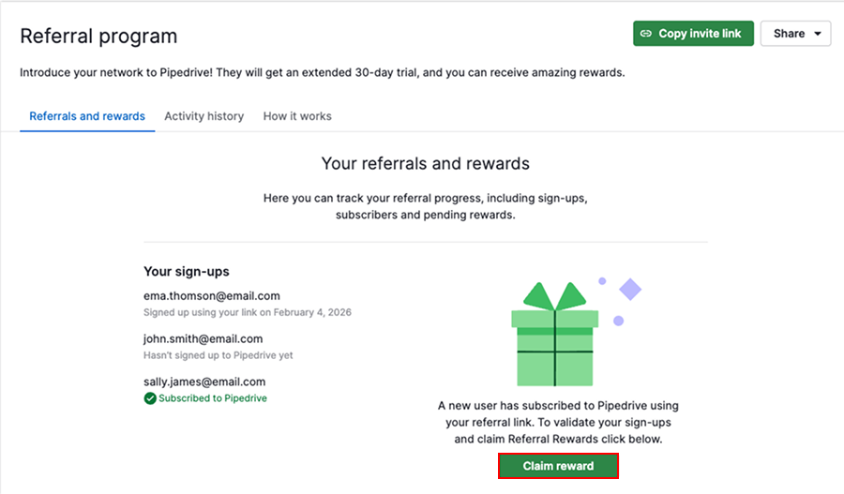Expand the Share dropdown arrow
The image size is (844, 494).
(x=819, y=34)
